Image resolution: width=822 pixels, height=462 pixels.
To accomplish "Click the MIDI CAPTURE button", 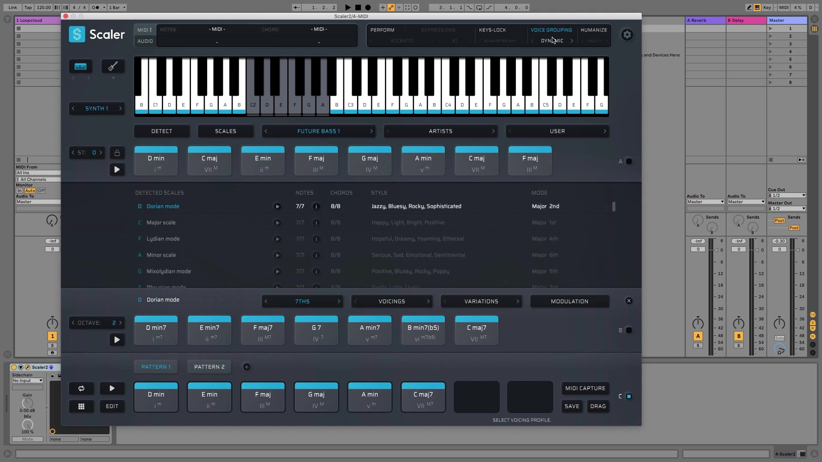I will point(585,388).
